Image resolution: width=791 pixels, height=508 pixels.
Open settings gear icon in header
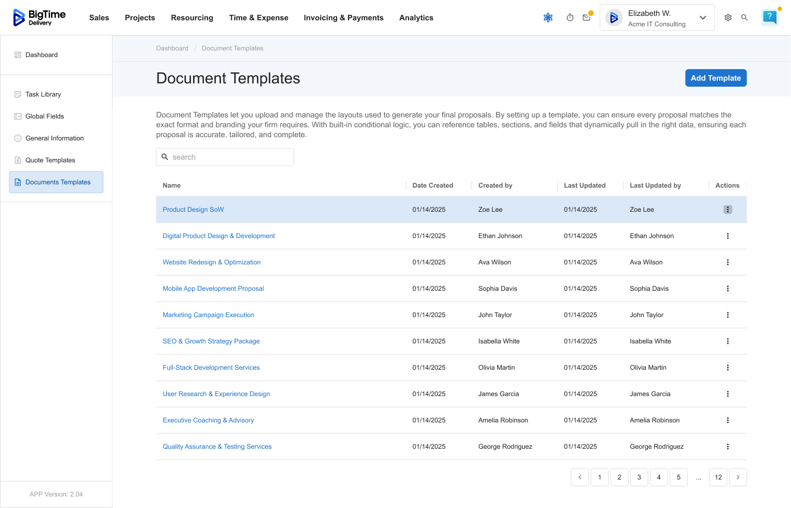click(728, 18)
